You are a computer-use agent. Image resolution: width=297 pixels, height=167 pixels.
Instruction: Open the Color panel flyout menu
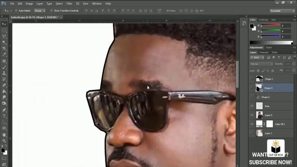pyautogui.click(x=294, y=19)
